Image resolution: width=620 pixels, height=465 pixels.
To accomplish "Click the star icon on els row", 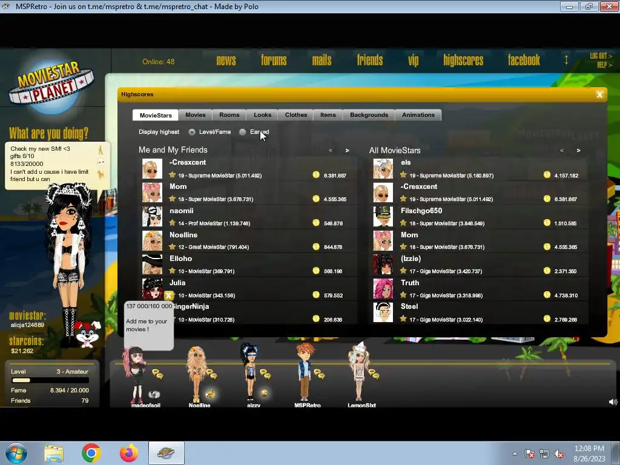I will click(x=403, y=175).
